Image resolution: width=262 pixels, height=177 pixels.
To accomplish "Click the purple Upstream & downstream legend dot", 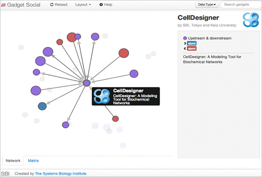I will tap(185, 38).
